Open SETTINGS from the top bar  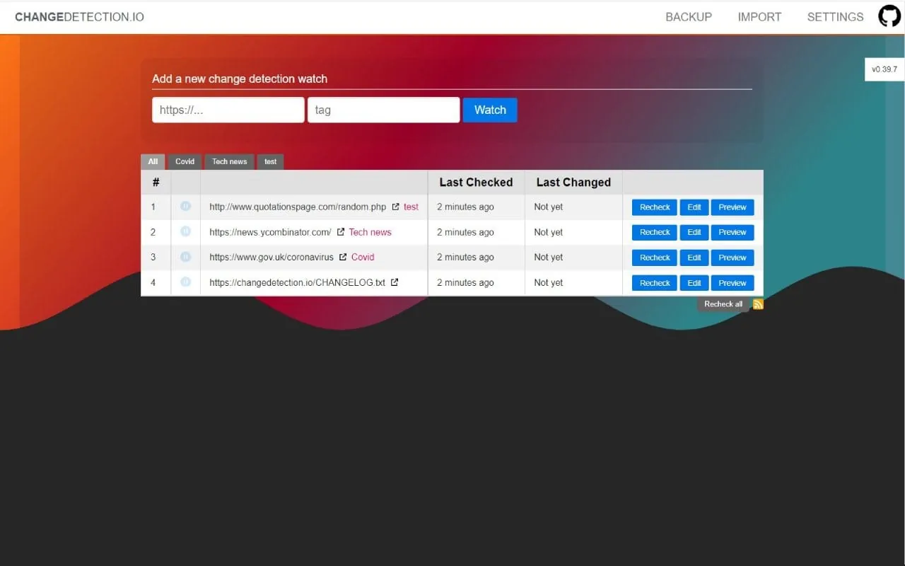[x=836, y=17]
